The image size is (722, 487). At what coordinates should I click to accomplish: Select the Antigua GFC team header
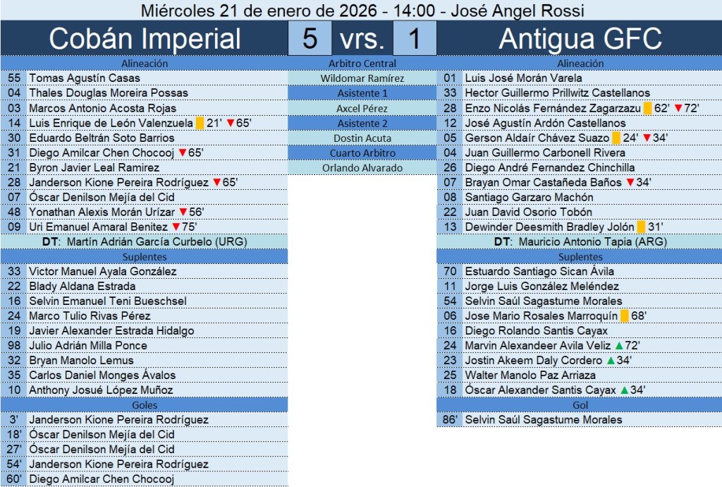tap(580, 38)
